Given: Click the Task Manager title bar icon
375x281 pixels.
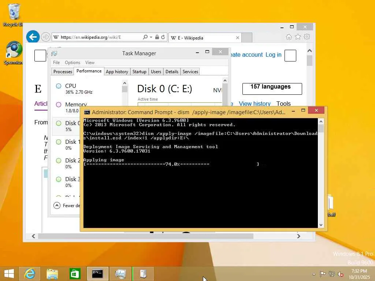Looking at the screenshot, I should tap(54, 53).
